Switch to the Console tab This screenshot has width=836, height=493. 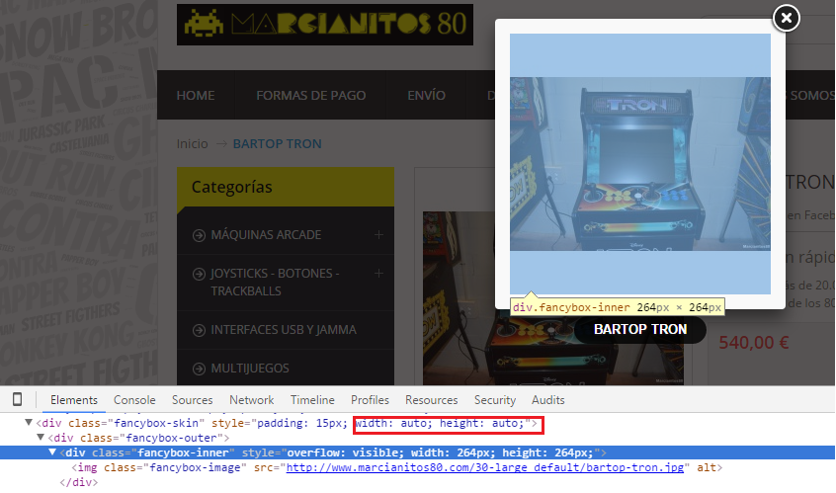pyautogui.click(x=134, y=400)
